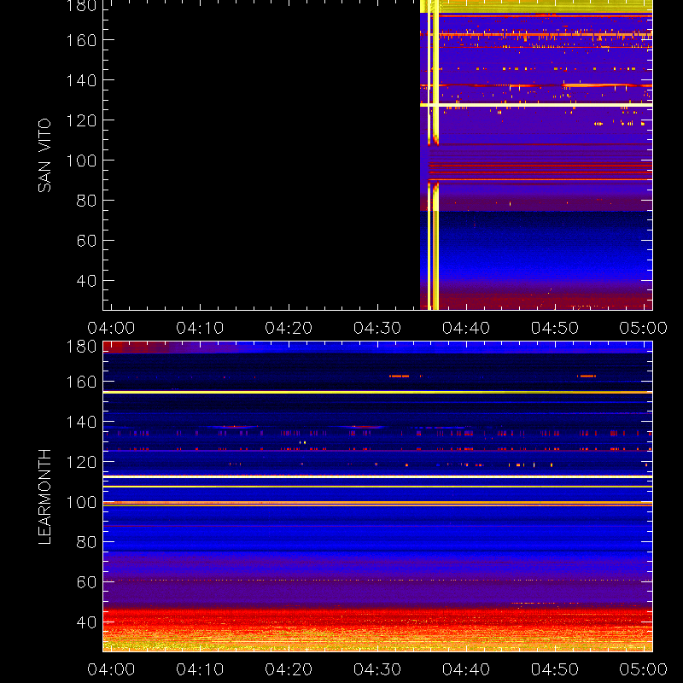Click 04:10 time label under SAN VITO plot
Viewport: 683px width, 683px height.
tap(200, 328)
